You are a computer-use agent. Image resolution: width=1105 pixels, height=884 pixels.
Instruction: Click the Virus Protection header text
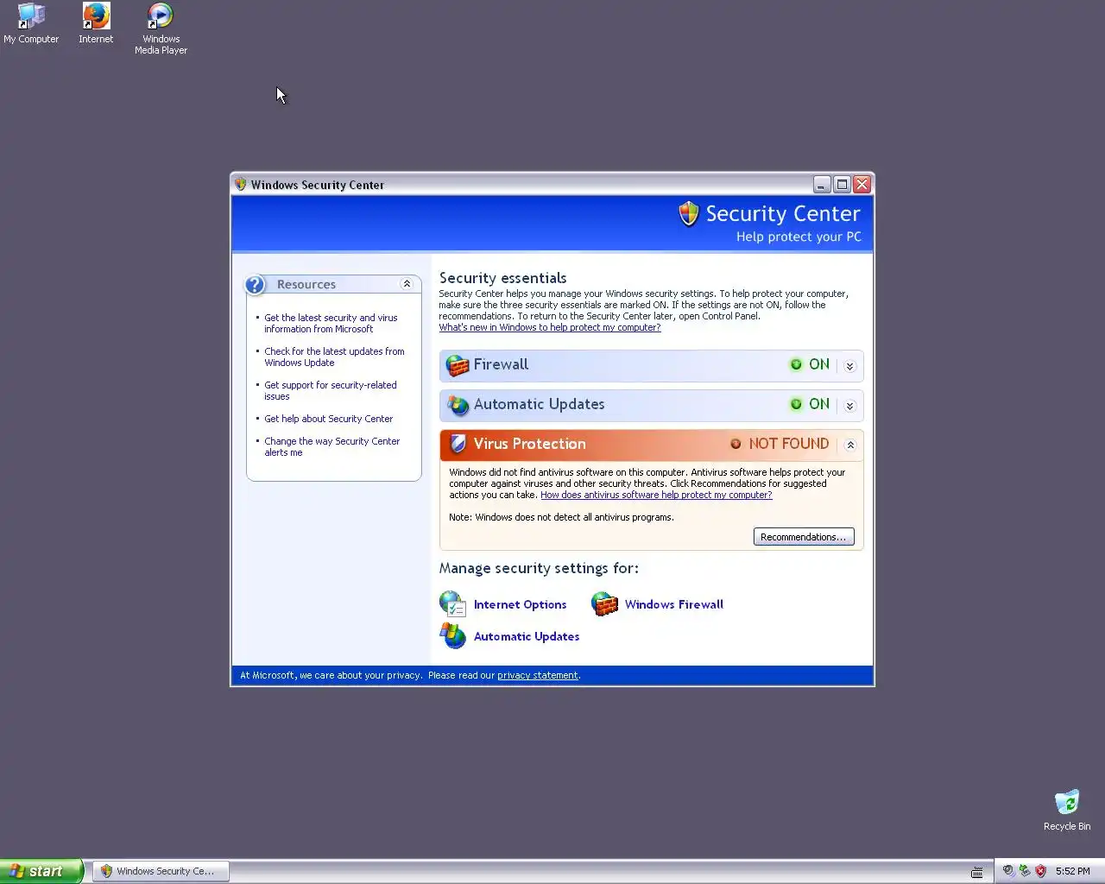(529, 444)
